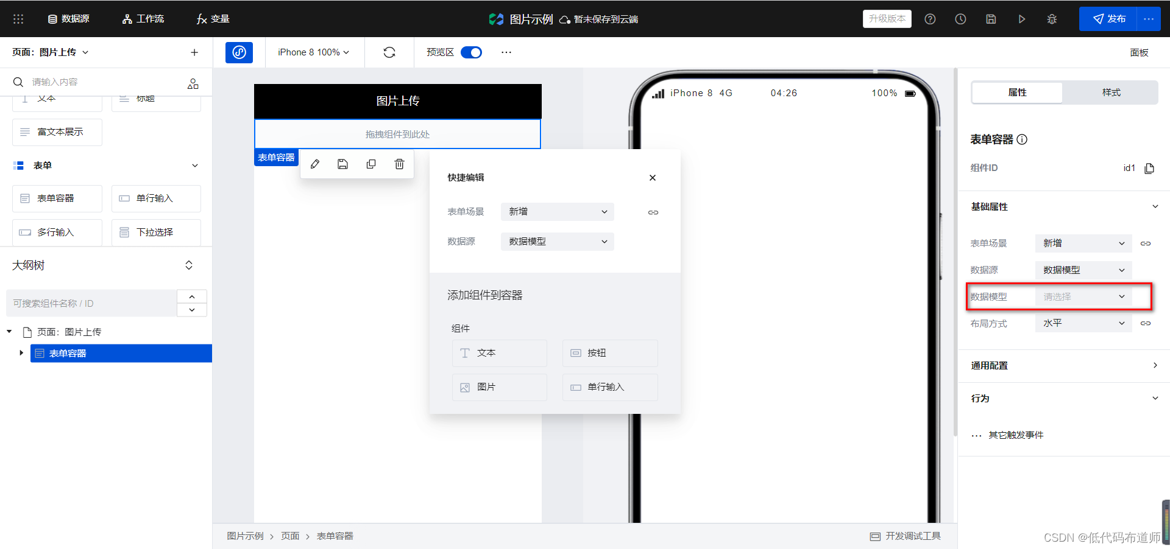This screenshot has width=1170, height=549.
Task: Click the save-as-template icon on 表单容器
Action: (x=343, y=164)
